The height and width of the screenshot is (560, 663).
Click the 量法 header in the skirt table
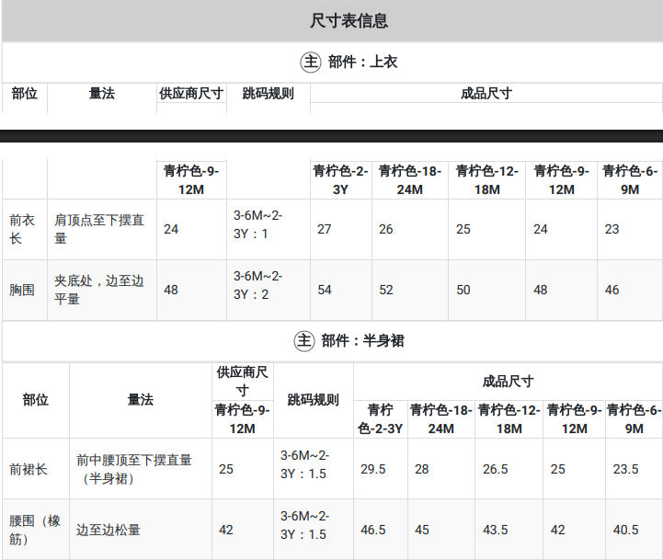click(x=141, y=400)
